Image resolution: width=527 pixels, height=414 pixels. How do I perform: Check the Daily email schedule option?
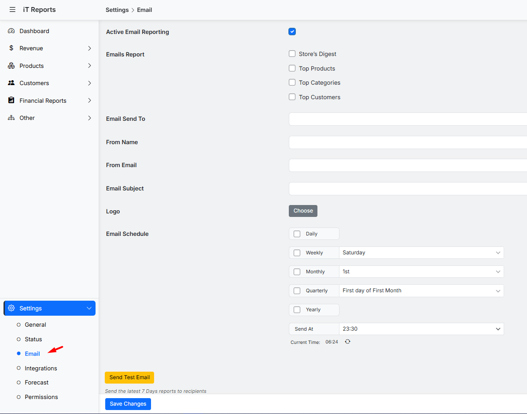click(x=297, y=234)
